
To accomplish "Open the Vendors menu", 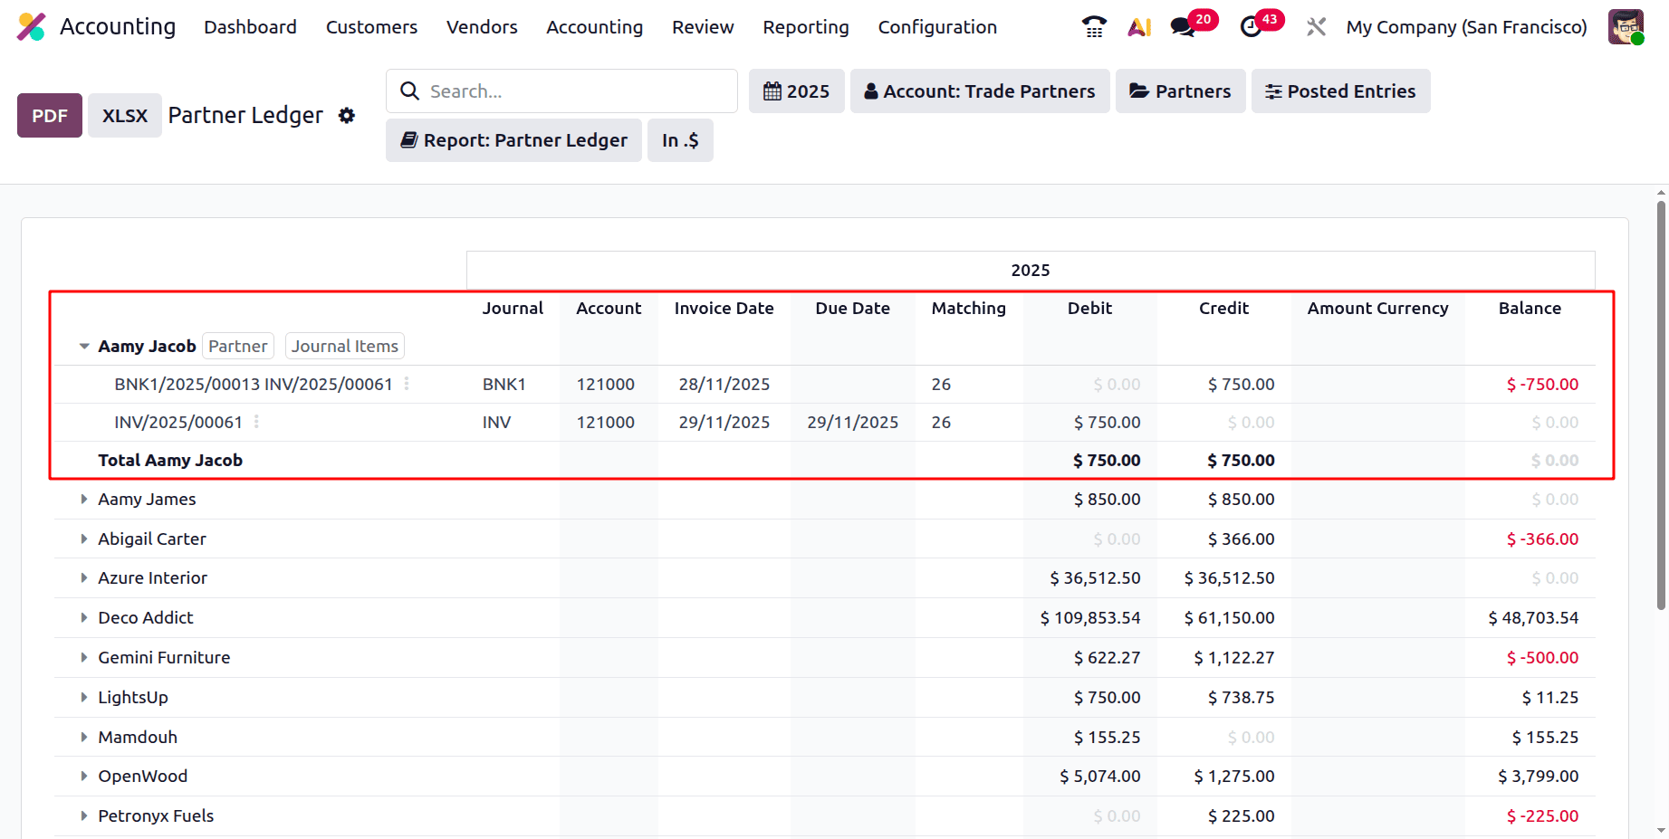I will coord(482,27).
